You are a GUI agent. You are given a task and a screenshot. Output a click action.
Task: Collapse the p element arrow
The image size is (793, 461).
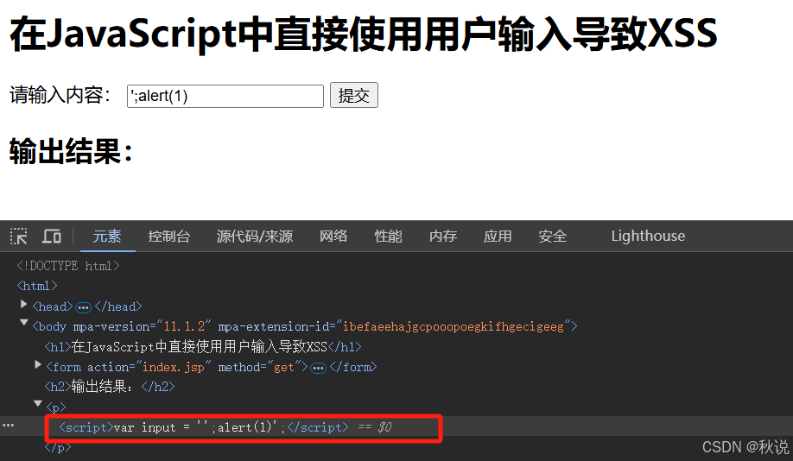pos(37,403)
